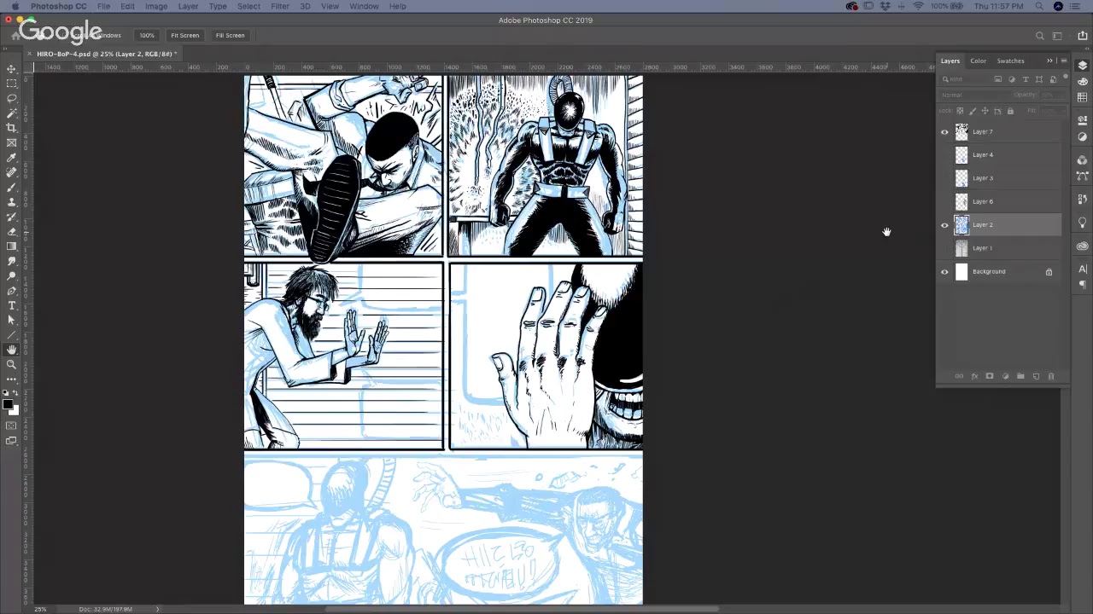Select the Lasso tool

(x=11, y=98)
